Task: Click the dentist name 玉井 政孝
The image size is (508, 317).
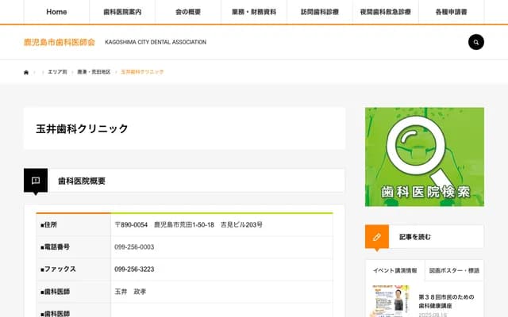Action: [x=130, y=292]
